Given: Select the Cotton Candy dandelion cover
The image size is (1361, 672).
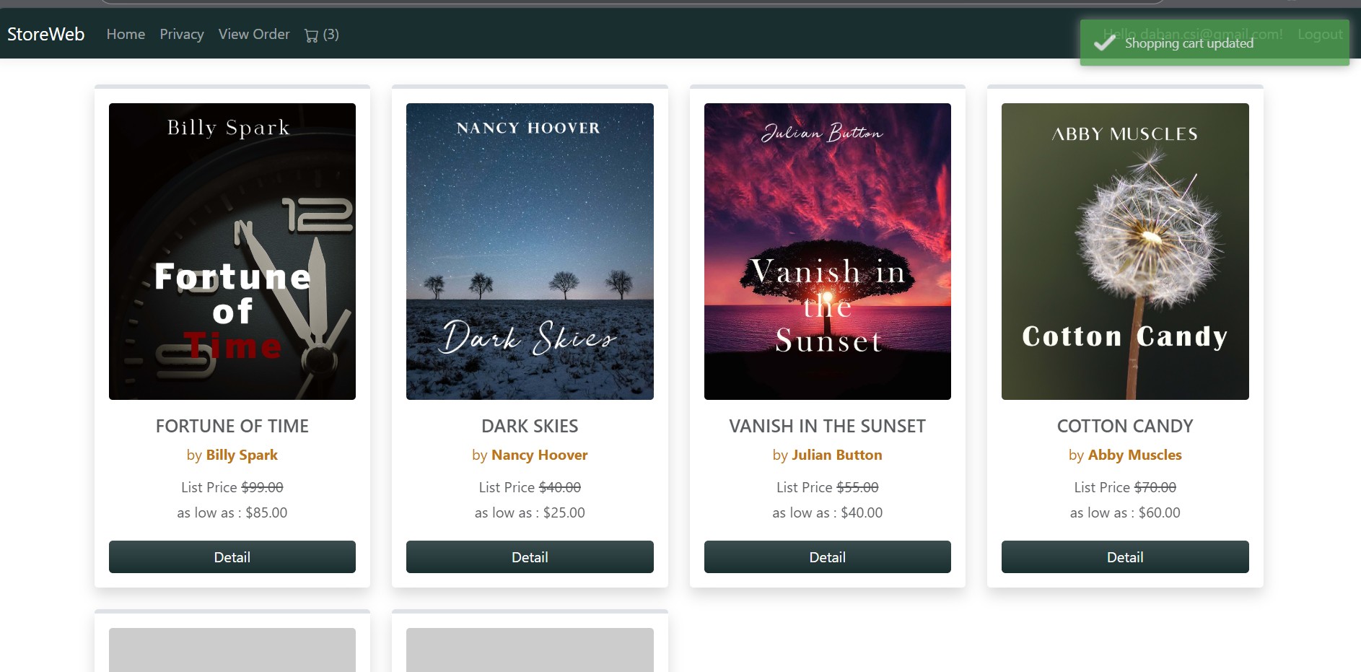Looking at the screenshot, I should point(1125,251).
